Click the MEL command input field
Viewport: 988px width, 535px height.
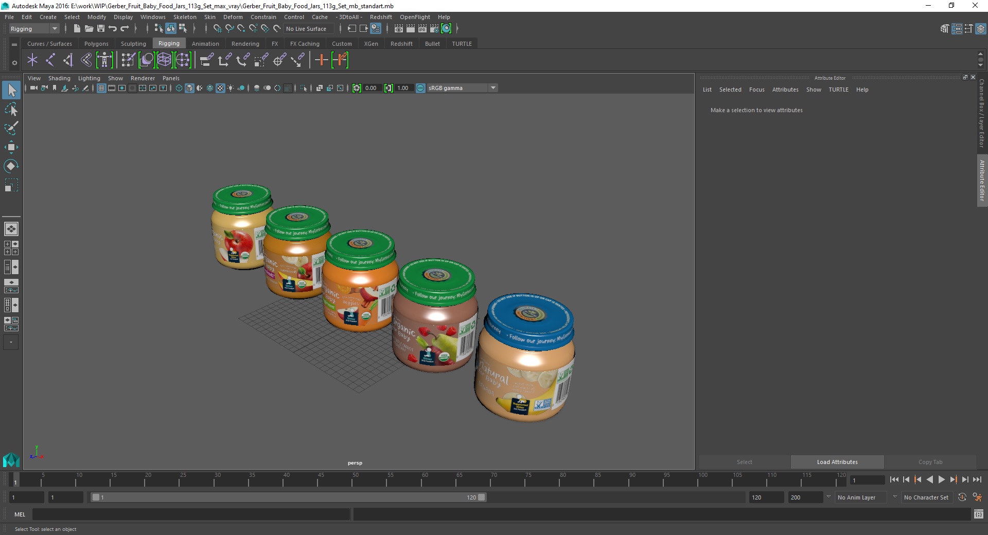click(x=191, y=514)
